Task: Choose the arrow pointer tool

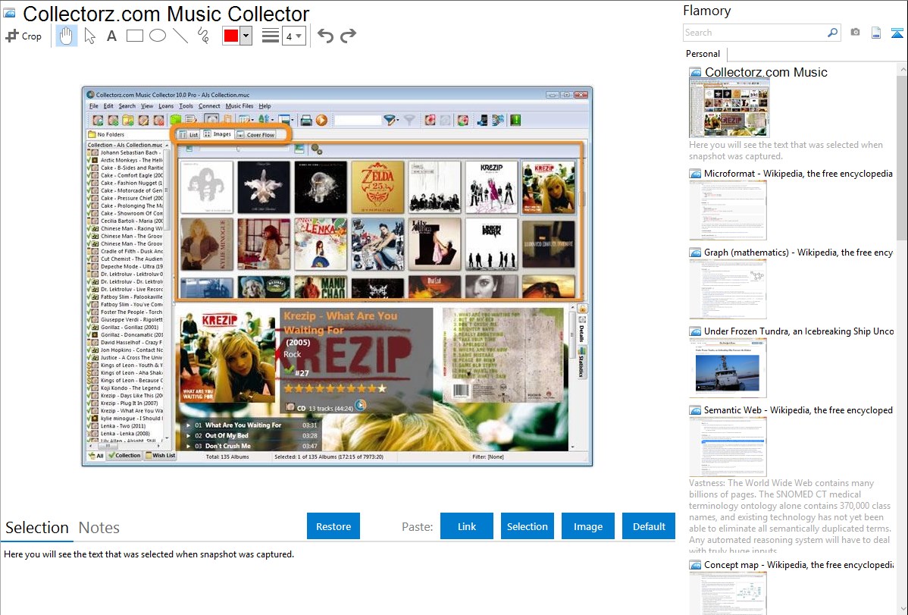Action: pos(89,36)
